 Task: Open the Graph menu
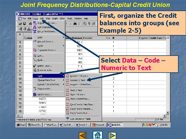pos(55,19)
